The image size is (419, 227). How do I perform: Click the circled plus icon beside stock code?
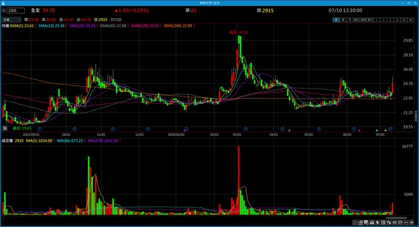(4, 11)
